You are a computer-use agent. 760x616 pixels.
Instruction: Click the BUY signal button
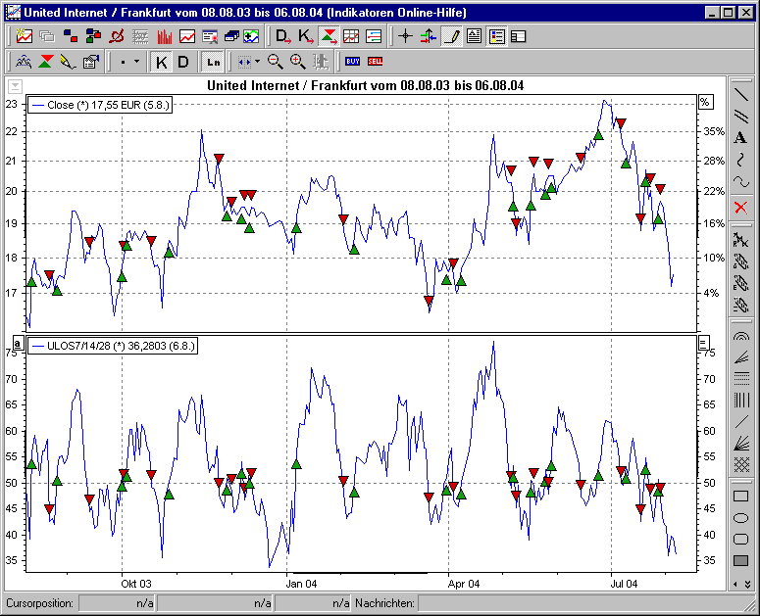click(352, 62)
